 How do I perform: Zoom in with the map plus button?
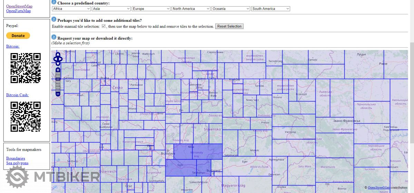[x=58, y=70]
